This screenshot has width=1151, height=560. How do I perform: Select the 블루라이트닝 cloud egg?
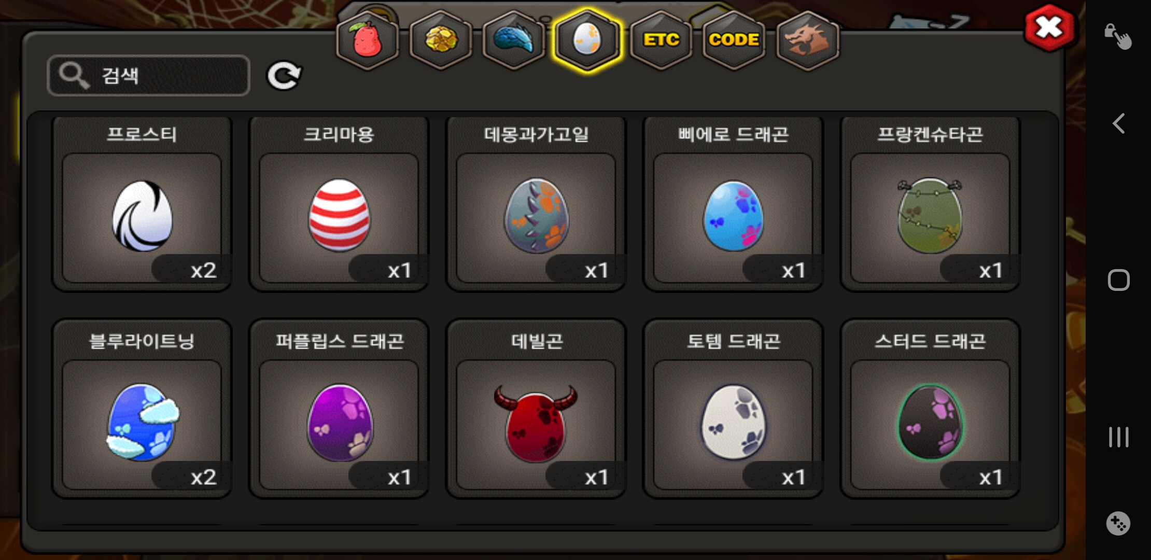point(142,409)
